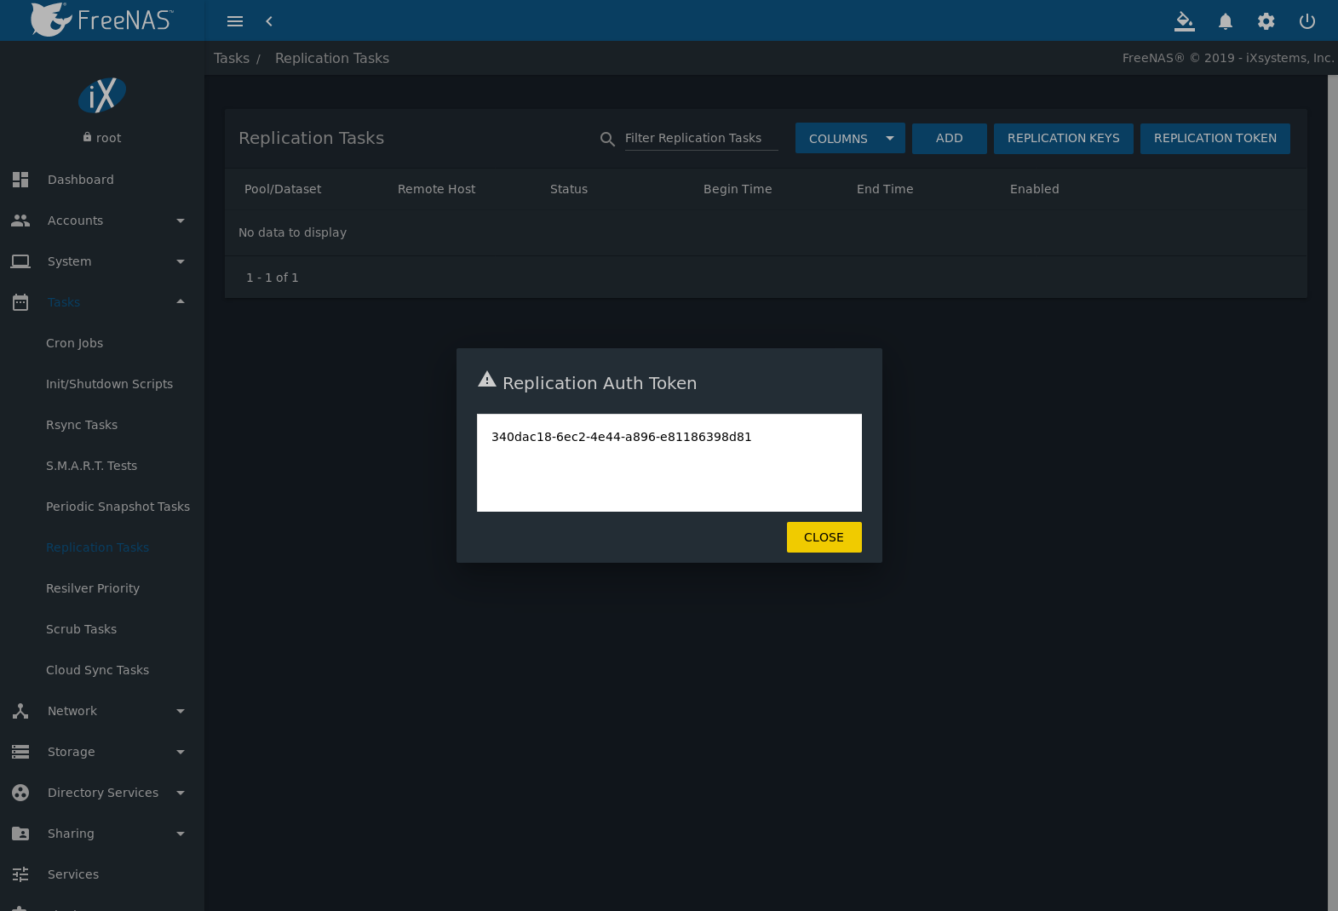The height and width of the screenshot is (911, 1338).
Task: Click the Dashboard grid icon
Action: tap(20, 180)
